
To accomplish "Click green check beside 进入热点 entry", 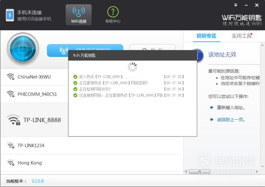I will [x=75, y=77].
